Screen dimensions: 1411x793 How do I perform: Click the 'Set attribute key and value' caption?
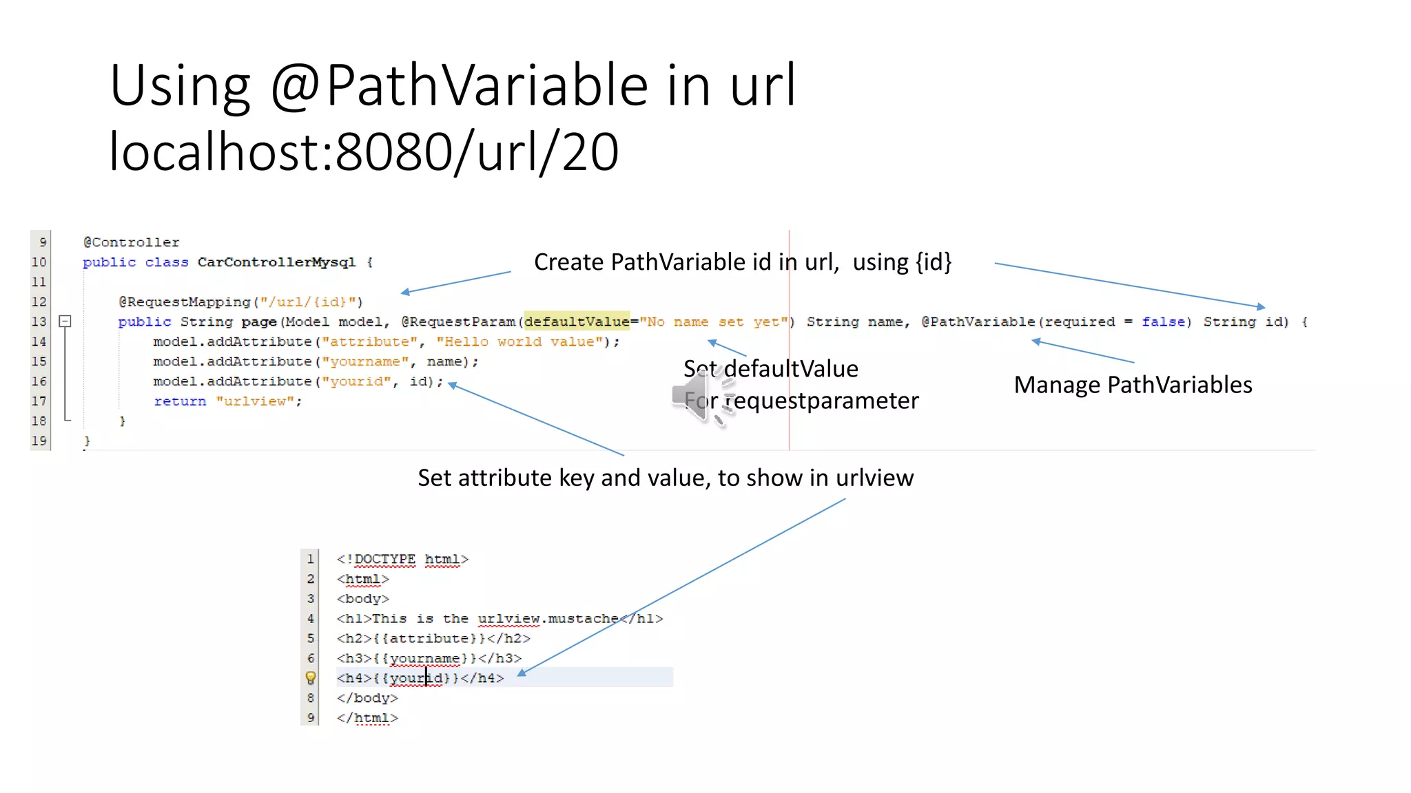click(x=666, y=478)
